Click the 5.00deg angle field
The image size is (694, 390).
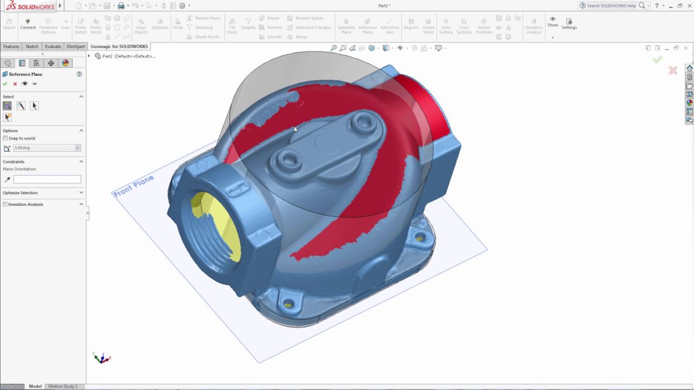[44, 148]
